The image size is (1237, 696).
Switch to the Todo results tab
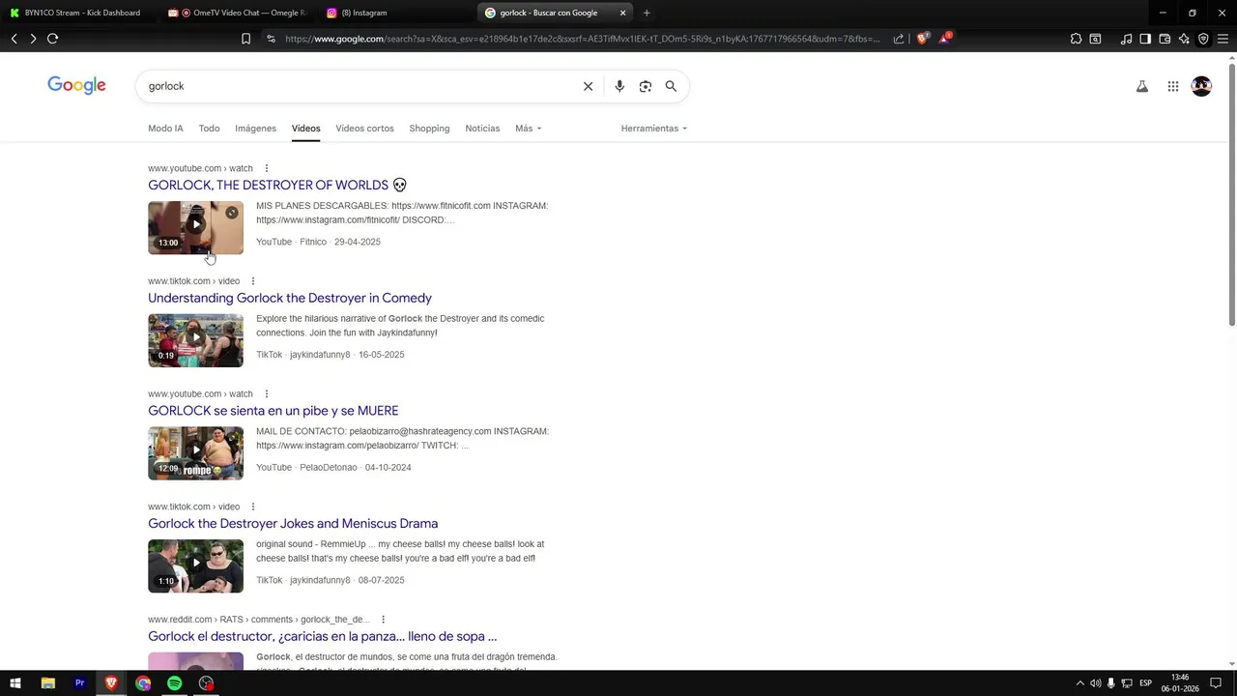point(209,129)
